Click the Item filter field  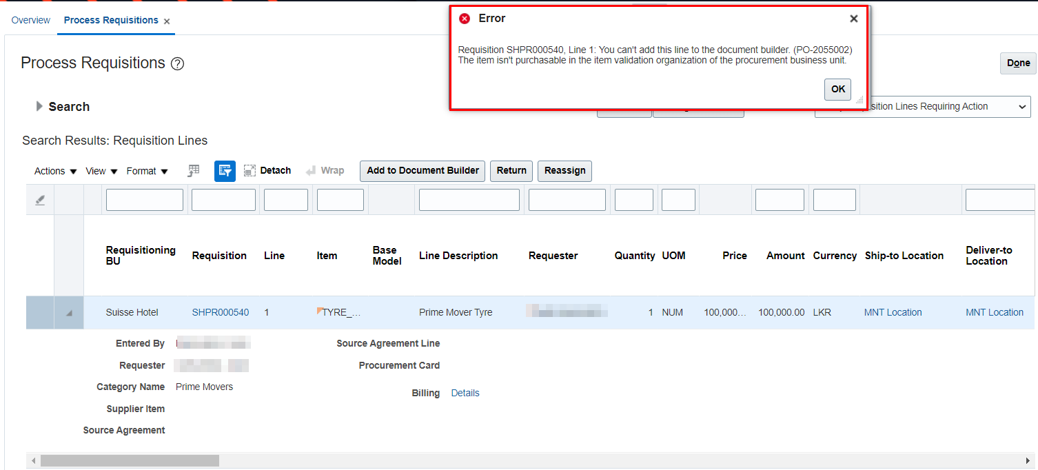coord(340,200)
